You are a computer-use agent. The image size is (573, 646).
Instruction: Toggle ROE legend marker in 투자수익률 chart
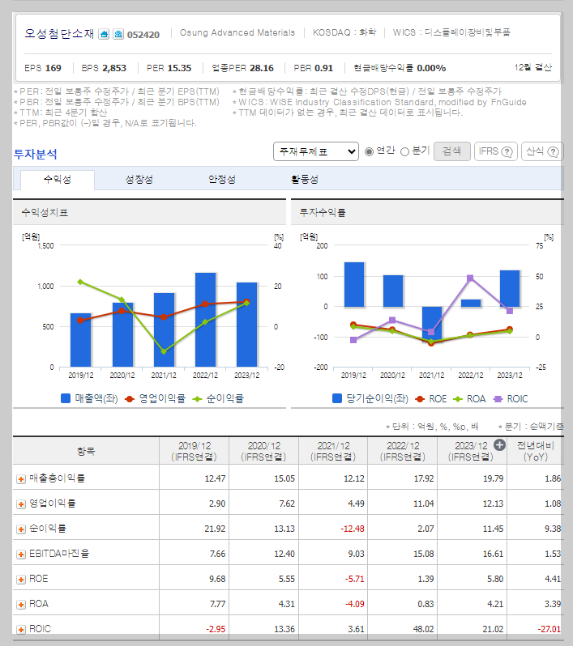tap(420, 399)
